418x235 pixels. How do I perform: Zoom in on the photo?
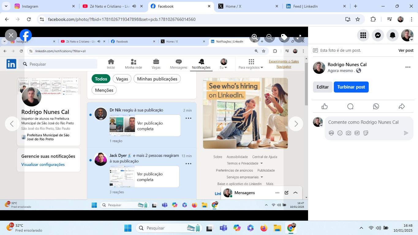(254, 37)
